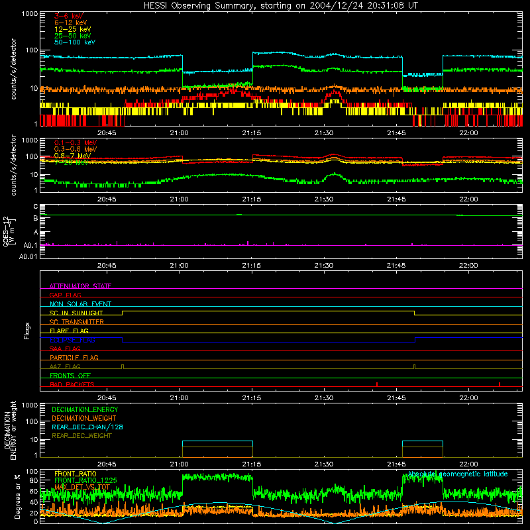Click the DECIMATION_ENERGY legend label
Viewport: 530px width, 530px height.
click(85, 409)
